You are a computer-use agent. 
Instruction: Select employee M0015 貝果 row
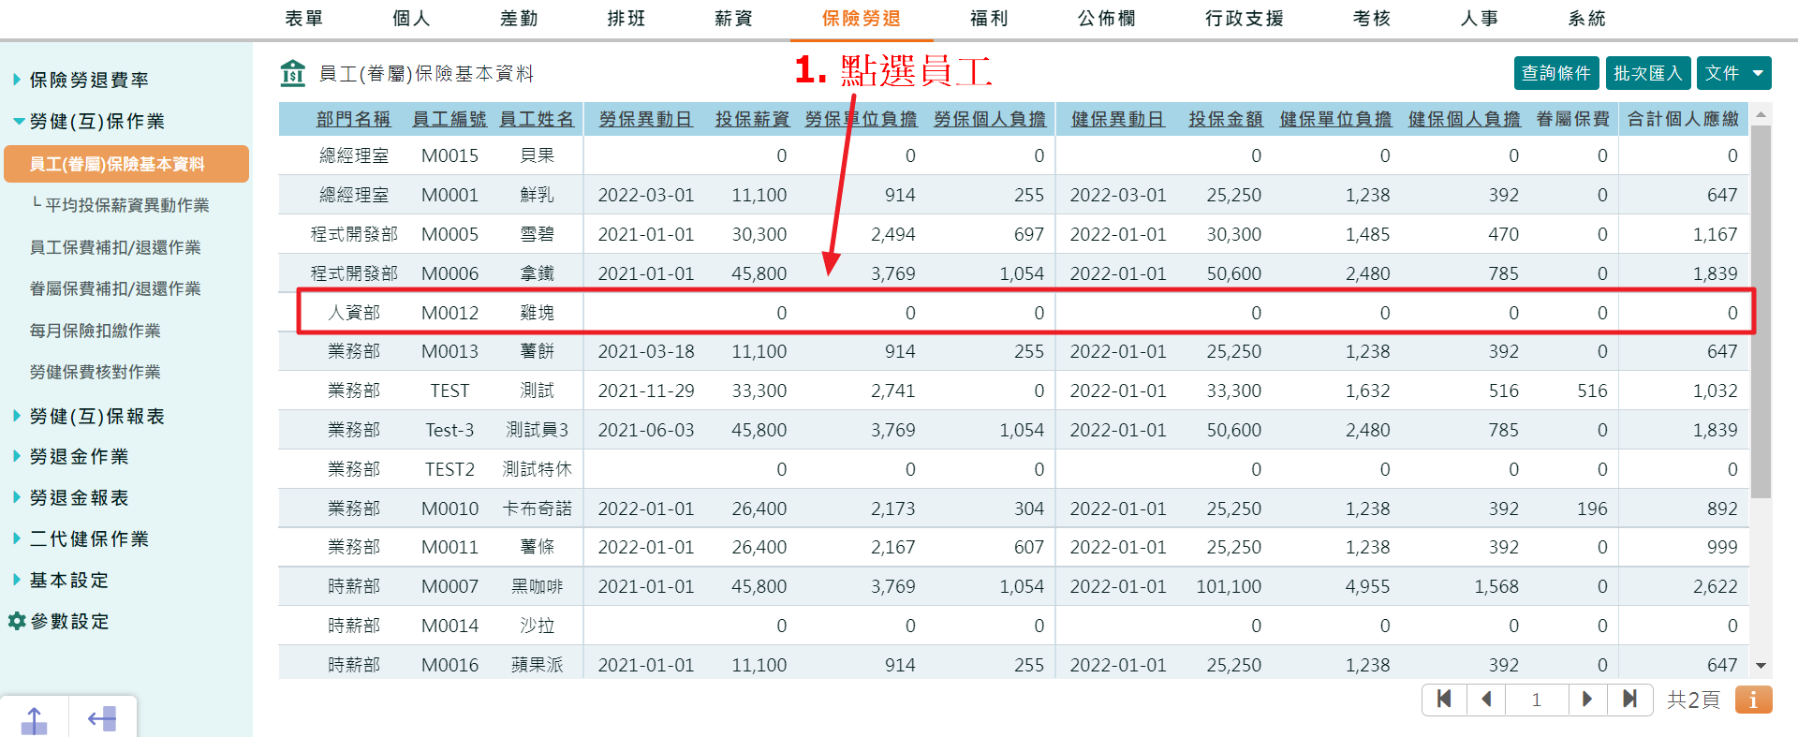click(1013, 155)
